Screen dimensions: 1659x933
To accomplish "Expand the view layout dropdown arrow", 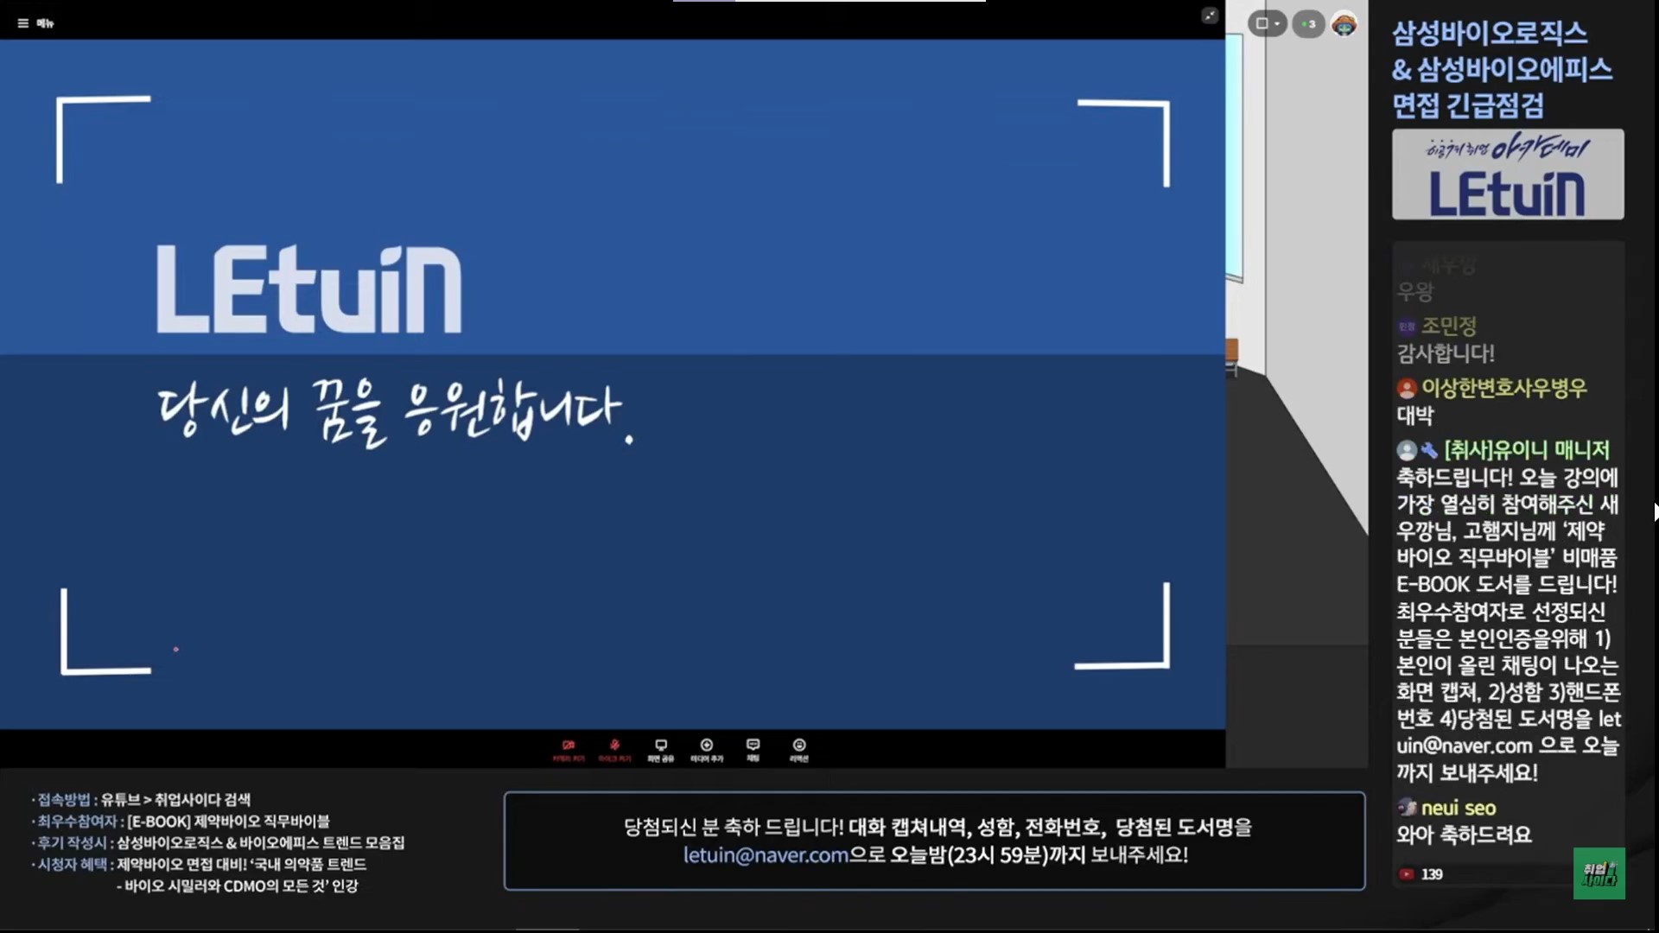I will 1277,24.
